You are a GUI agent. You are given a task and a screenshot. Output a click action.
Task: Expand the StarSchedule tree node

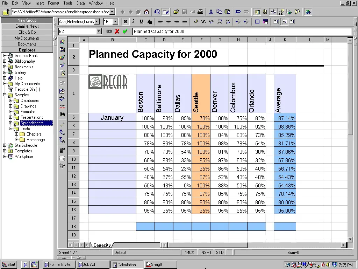point(5,145)
